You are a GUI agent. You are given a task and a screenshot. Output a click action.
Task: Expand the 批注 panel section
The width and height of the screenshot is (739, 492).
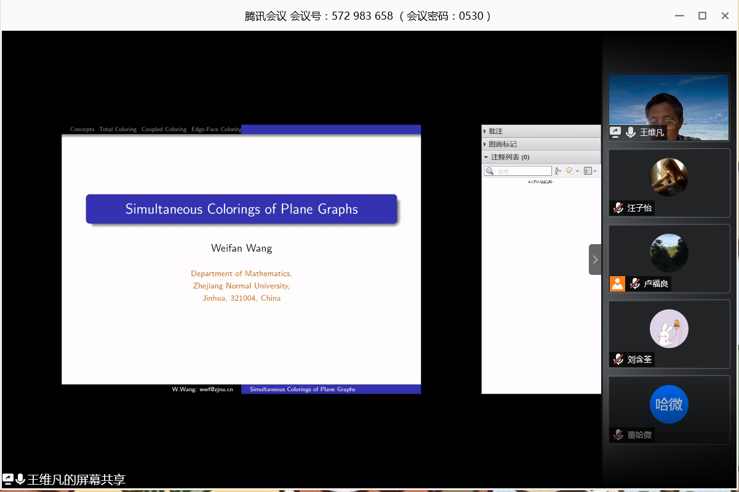coord(485,131)
